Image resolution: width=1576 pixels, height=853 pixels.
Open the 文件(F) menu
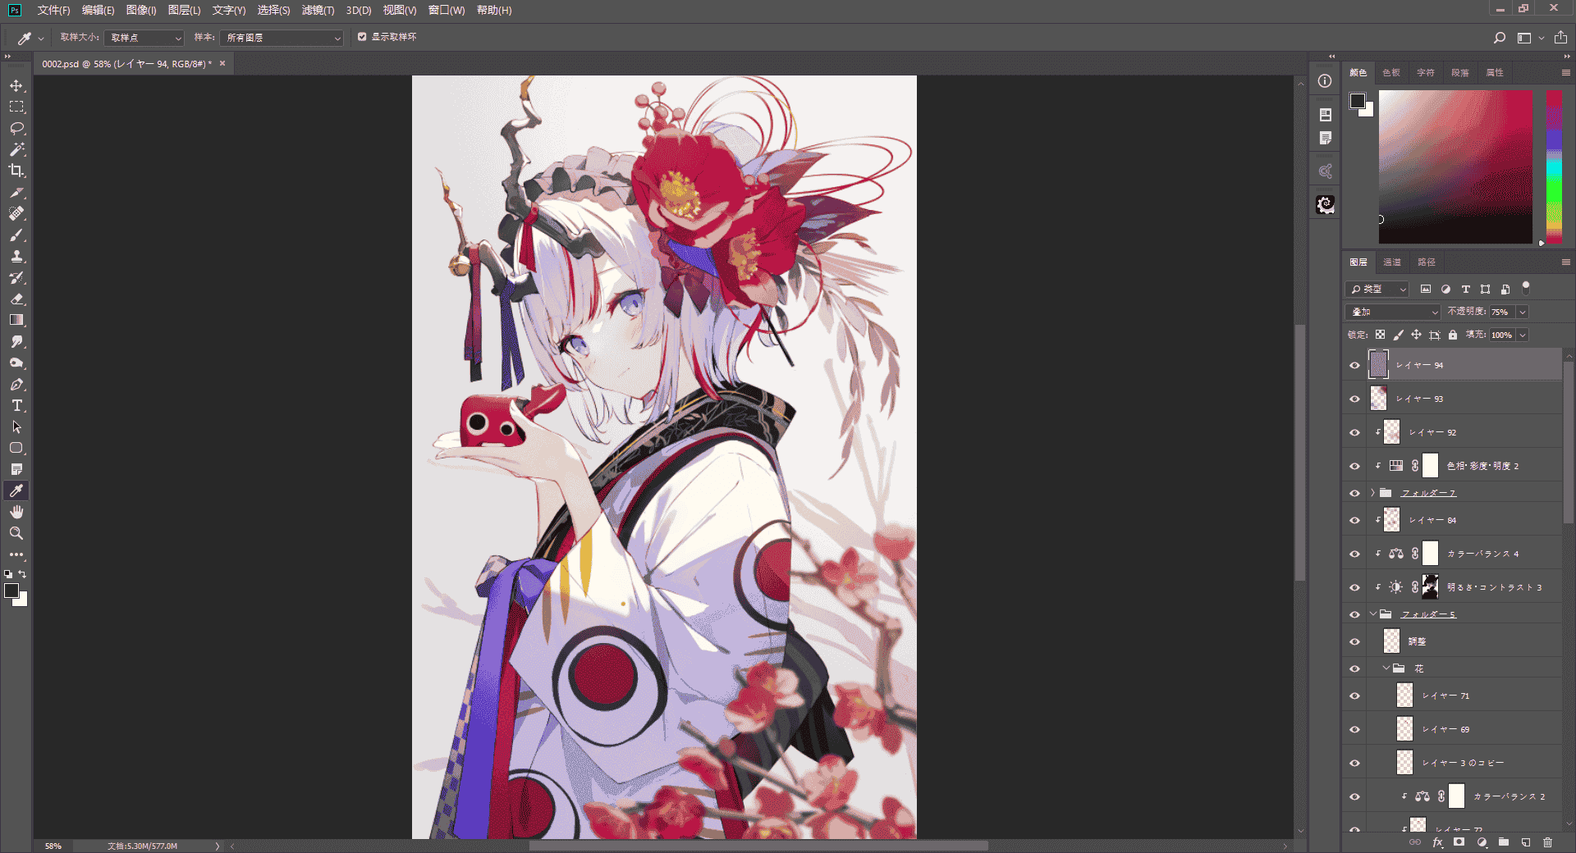point(53,10)
